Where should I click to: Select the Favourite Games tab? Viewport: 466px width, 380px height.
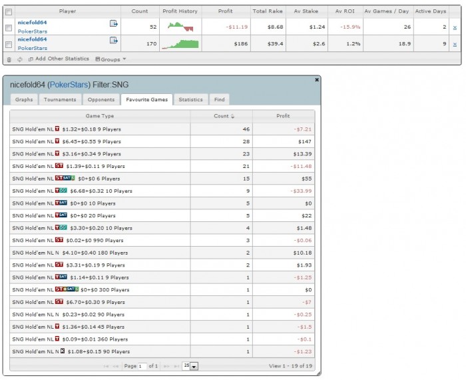(x=147, y=99)
